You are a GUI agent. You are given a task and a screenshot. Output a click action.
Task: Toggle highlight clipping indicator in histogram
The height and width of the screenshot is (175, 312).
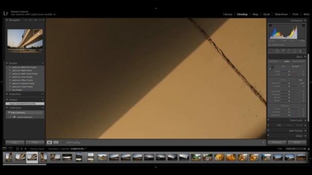(303, 26)
